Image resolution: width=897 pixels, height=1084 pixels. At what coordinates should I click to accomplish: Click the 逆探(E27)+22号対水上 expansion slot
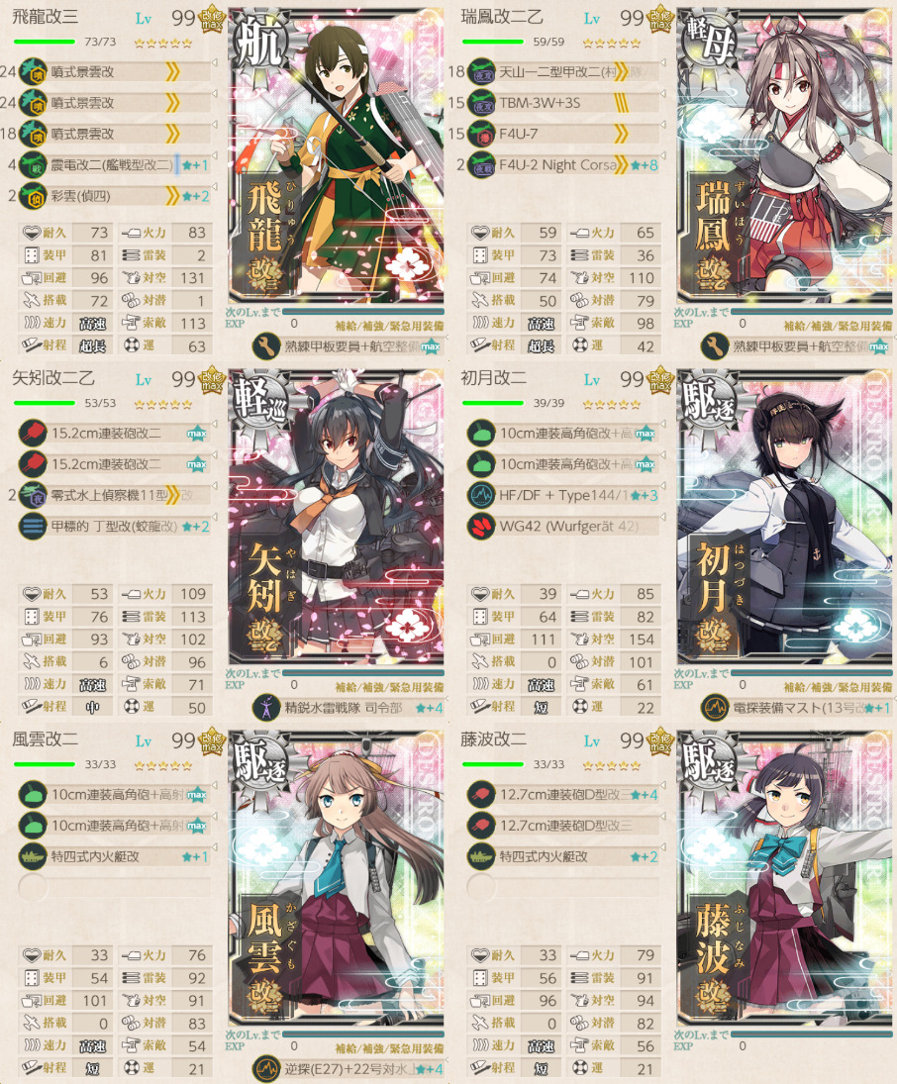click(348, 1069)
